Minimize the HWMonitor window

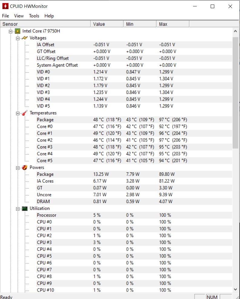(195, 6)
